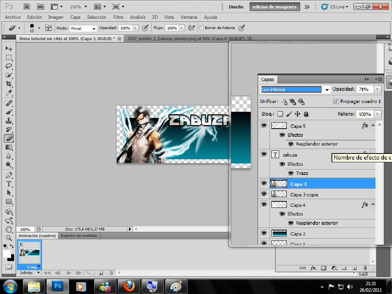Select the Quick Selection tool

[x=9, y=75]
